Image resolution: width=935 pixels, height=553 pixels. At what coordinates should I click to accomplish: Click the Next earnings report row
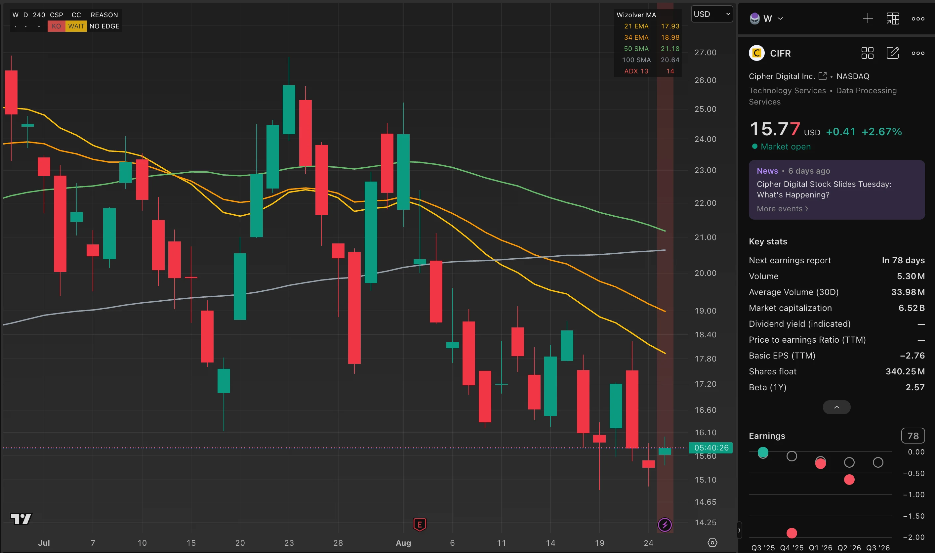[837, 260]
